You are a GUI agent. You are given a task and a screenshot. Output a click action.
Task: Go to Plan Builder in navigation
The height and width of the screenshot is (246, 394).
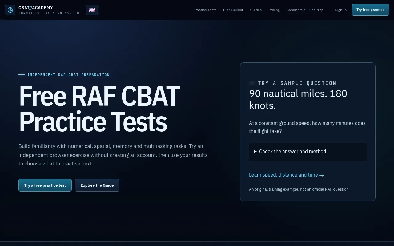tap(233, 10)
